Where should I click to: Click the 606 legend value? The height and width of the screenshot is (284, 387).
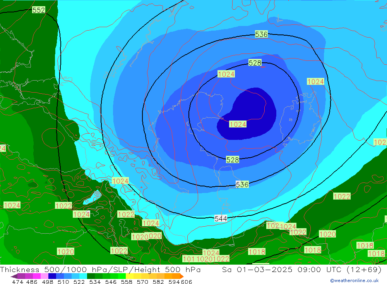[x=187, y=282]
